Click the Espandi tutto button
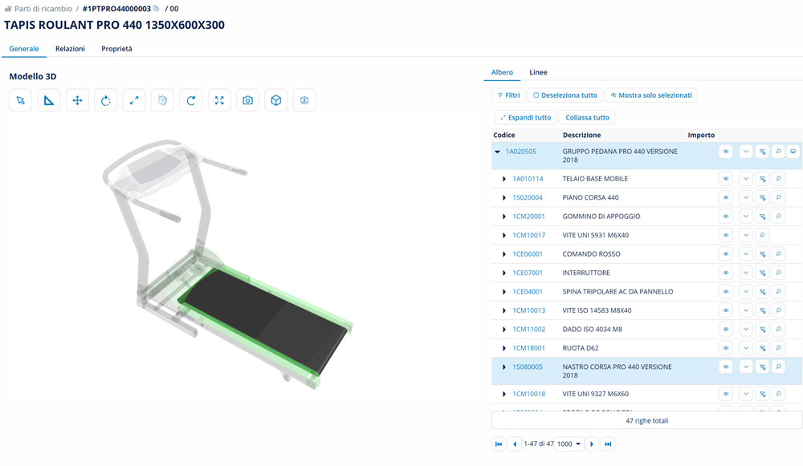This screenshot has height=466, width=803. pyautogui.click(x=525, y=117)
